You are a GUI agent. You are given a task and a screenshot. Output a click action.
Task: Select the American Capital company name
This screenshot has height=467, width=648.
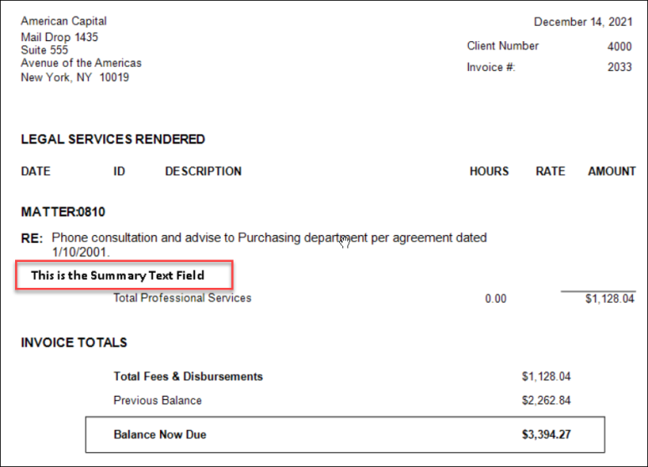[x=64, y=21]
